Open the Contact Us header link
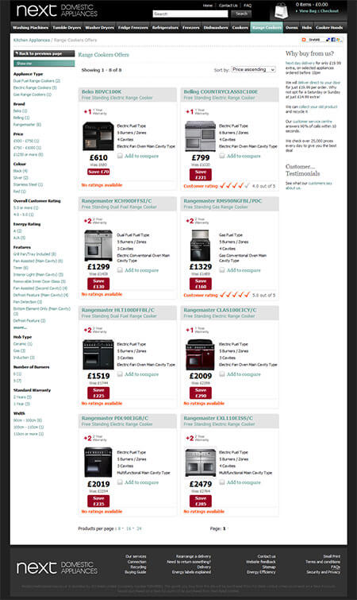This screenshot has height=600, width=357. pyautogui.click(x=228, y=6)
